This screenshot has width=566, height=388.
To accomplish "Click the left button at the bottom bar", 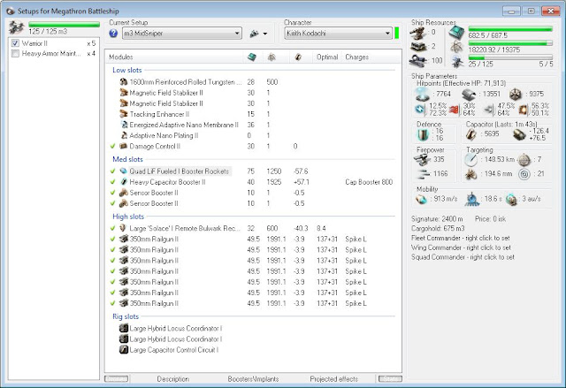I will tap(117, 379).
